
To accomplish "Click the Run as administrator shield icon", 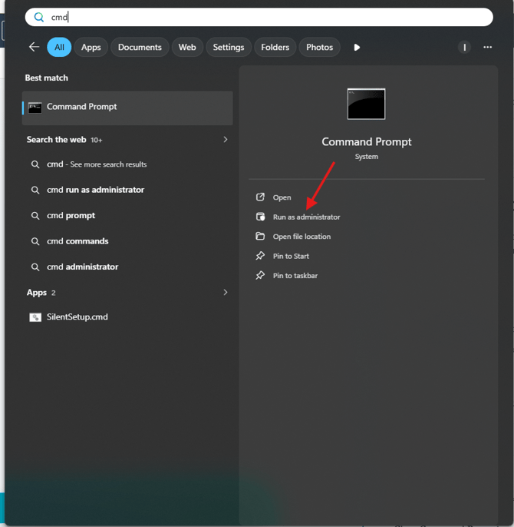I will tap(260, 217).
